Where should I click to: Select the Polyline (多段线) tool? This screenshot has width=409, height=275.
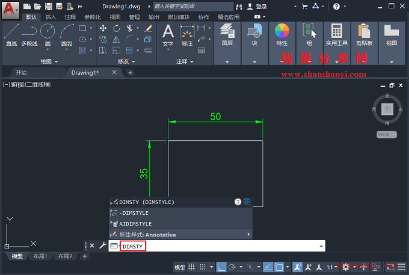pyautogui.click(x=29, y=35)
